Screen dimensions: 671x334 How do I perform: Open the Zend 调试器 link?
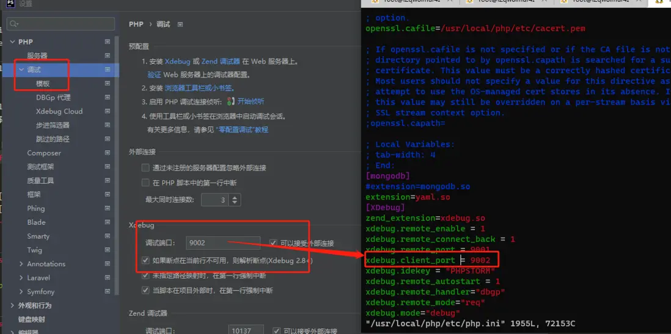point(221,61)
